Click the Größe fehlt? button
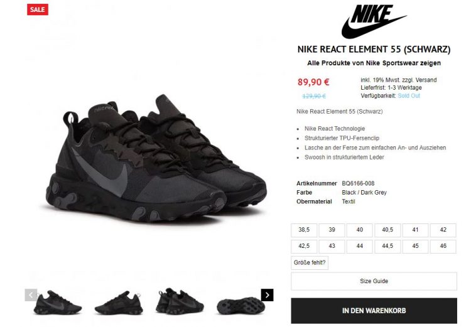 [310, 263]
